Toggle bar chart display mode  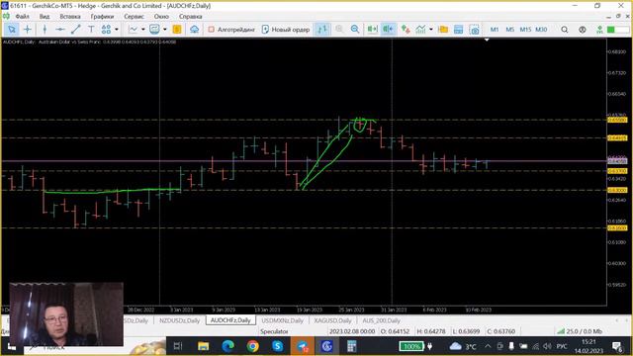point(322,29)
